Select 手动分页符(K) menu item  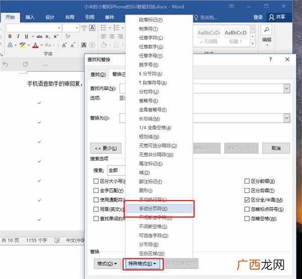click(159, 209)
